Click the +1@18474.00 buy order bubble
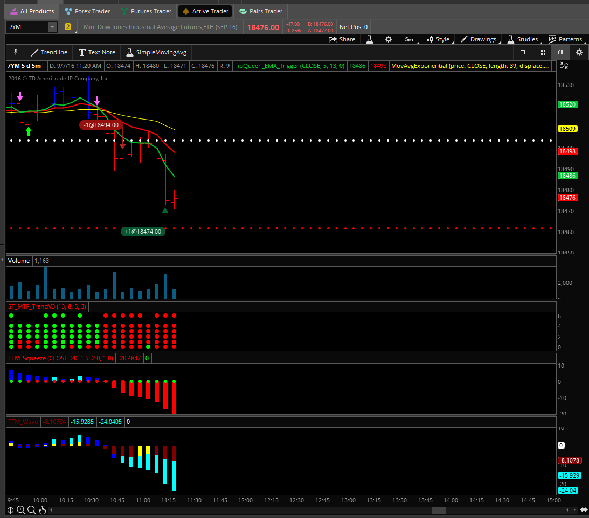 coord(143,232)
